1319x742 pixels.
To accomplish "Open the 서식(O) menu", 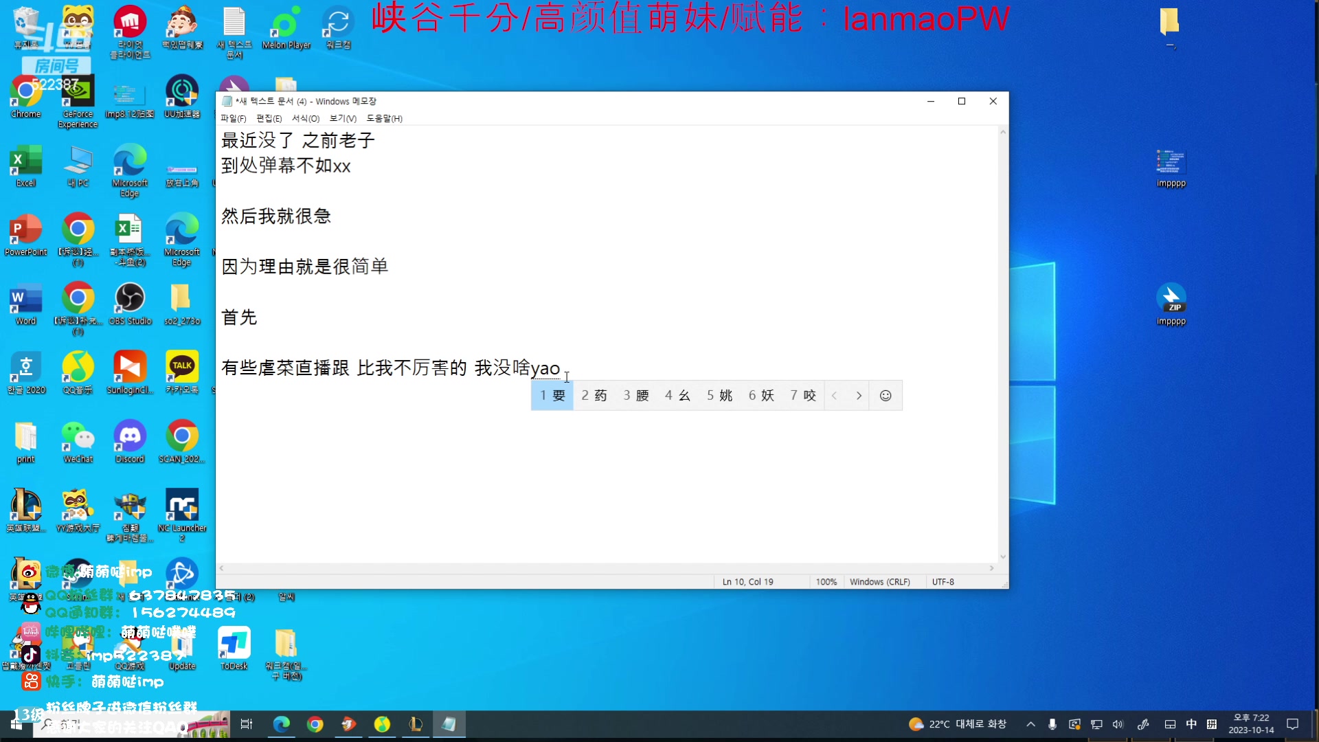I will tap(305, 118).
